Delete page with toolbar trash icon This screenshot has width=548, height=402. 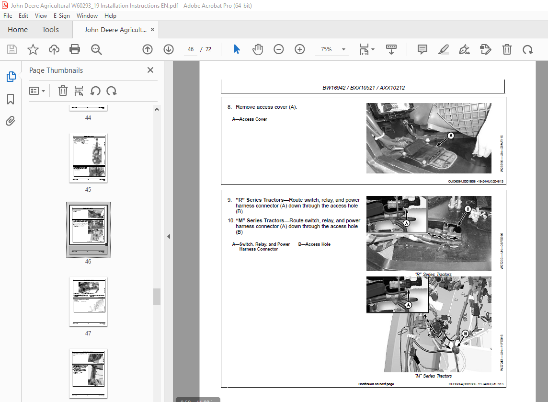point(507,49)
